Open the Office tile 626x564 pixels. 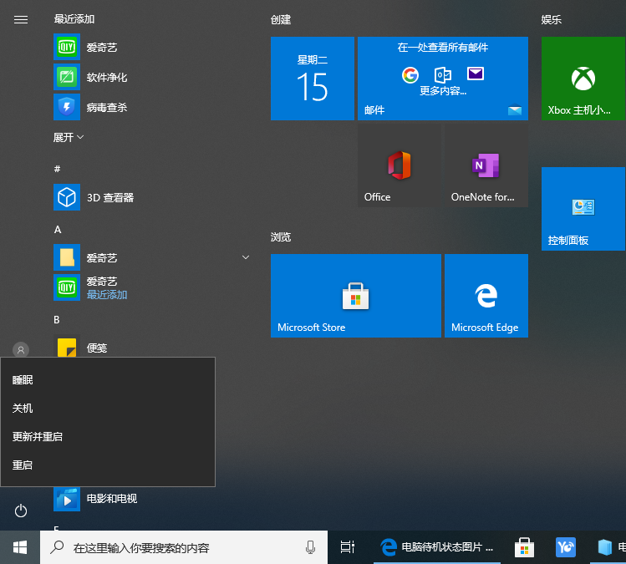[399, 165]
